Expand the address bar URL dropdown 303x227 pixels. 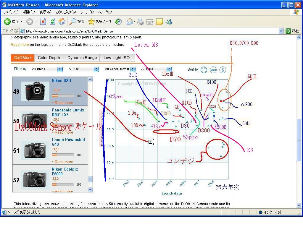[x=281, y=31]
